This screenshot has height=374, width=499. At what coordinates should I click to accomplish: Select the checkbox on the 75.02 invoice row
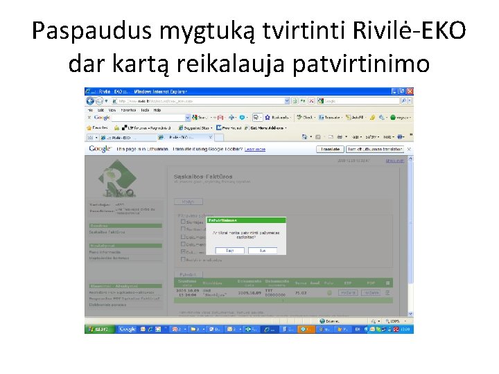(387, 292)
